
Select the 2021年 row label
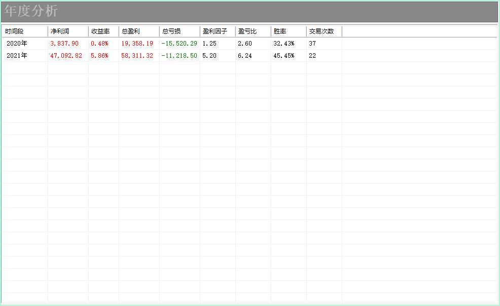[x=17, y=55]
